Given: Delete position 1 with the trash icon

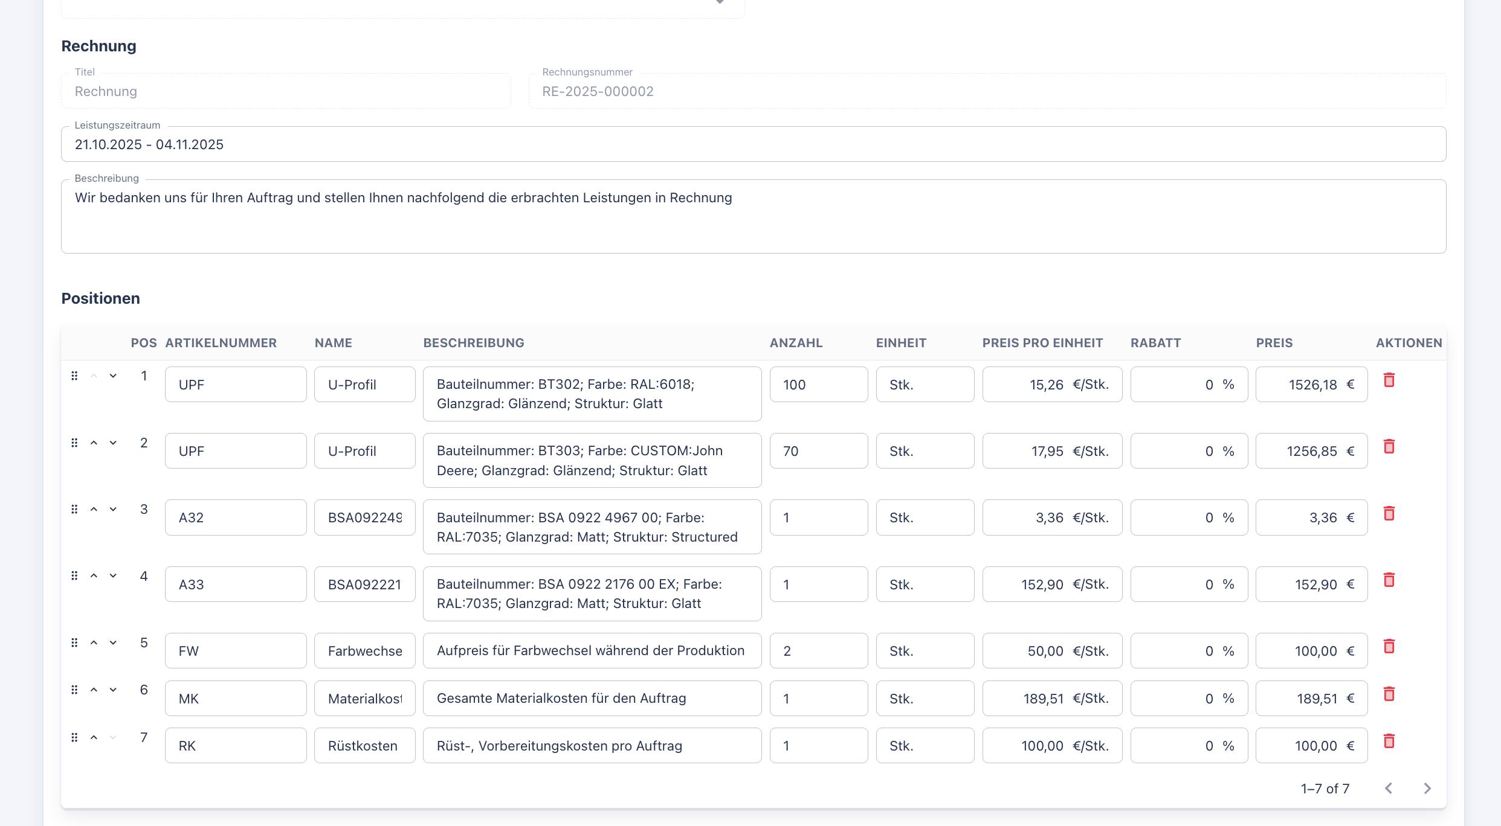Looking at the screenshot, I should coord(1389,380).
